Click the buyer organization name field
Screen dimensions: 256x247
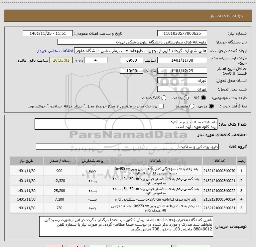point(132,42)
